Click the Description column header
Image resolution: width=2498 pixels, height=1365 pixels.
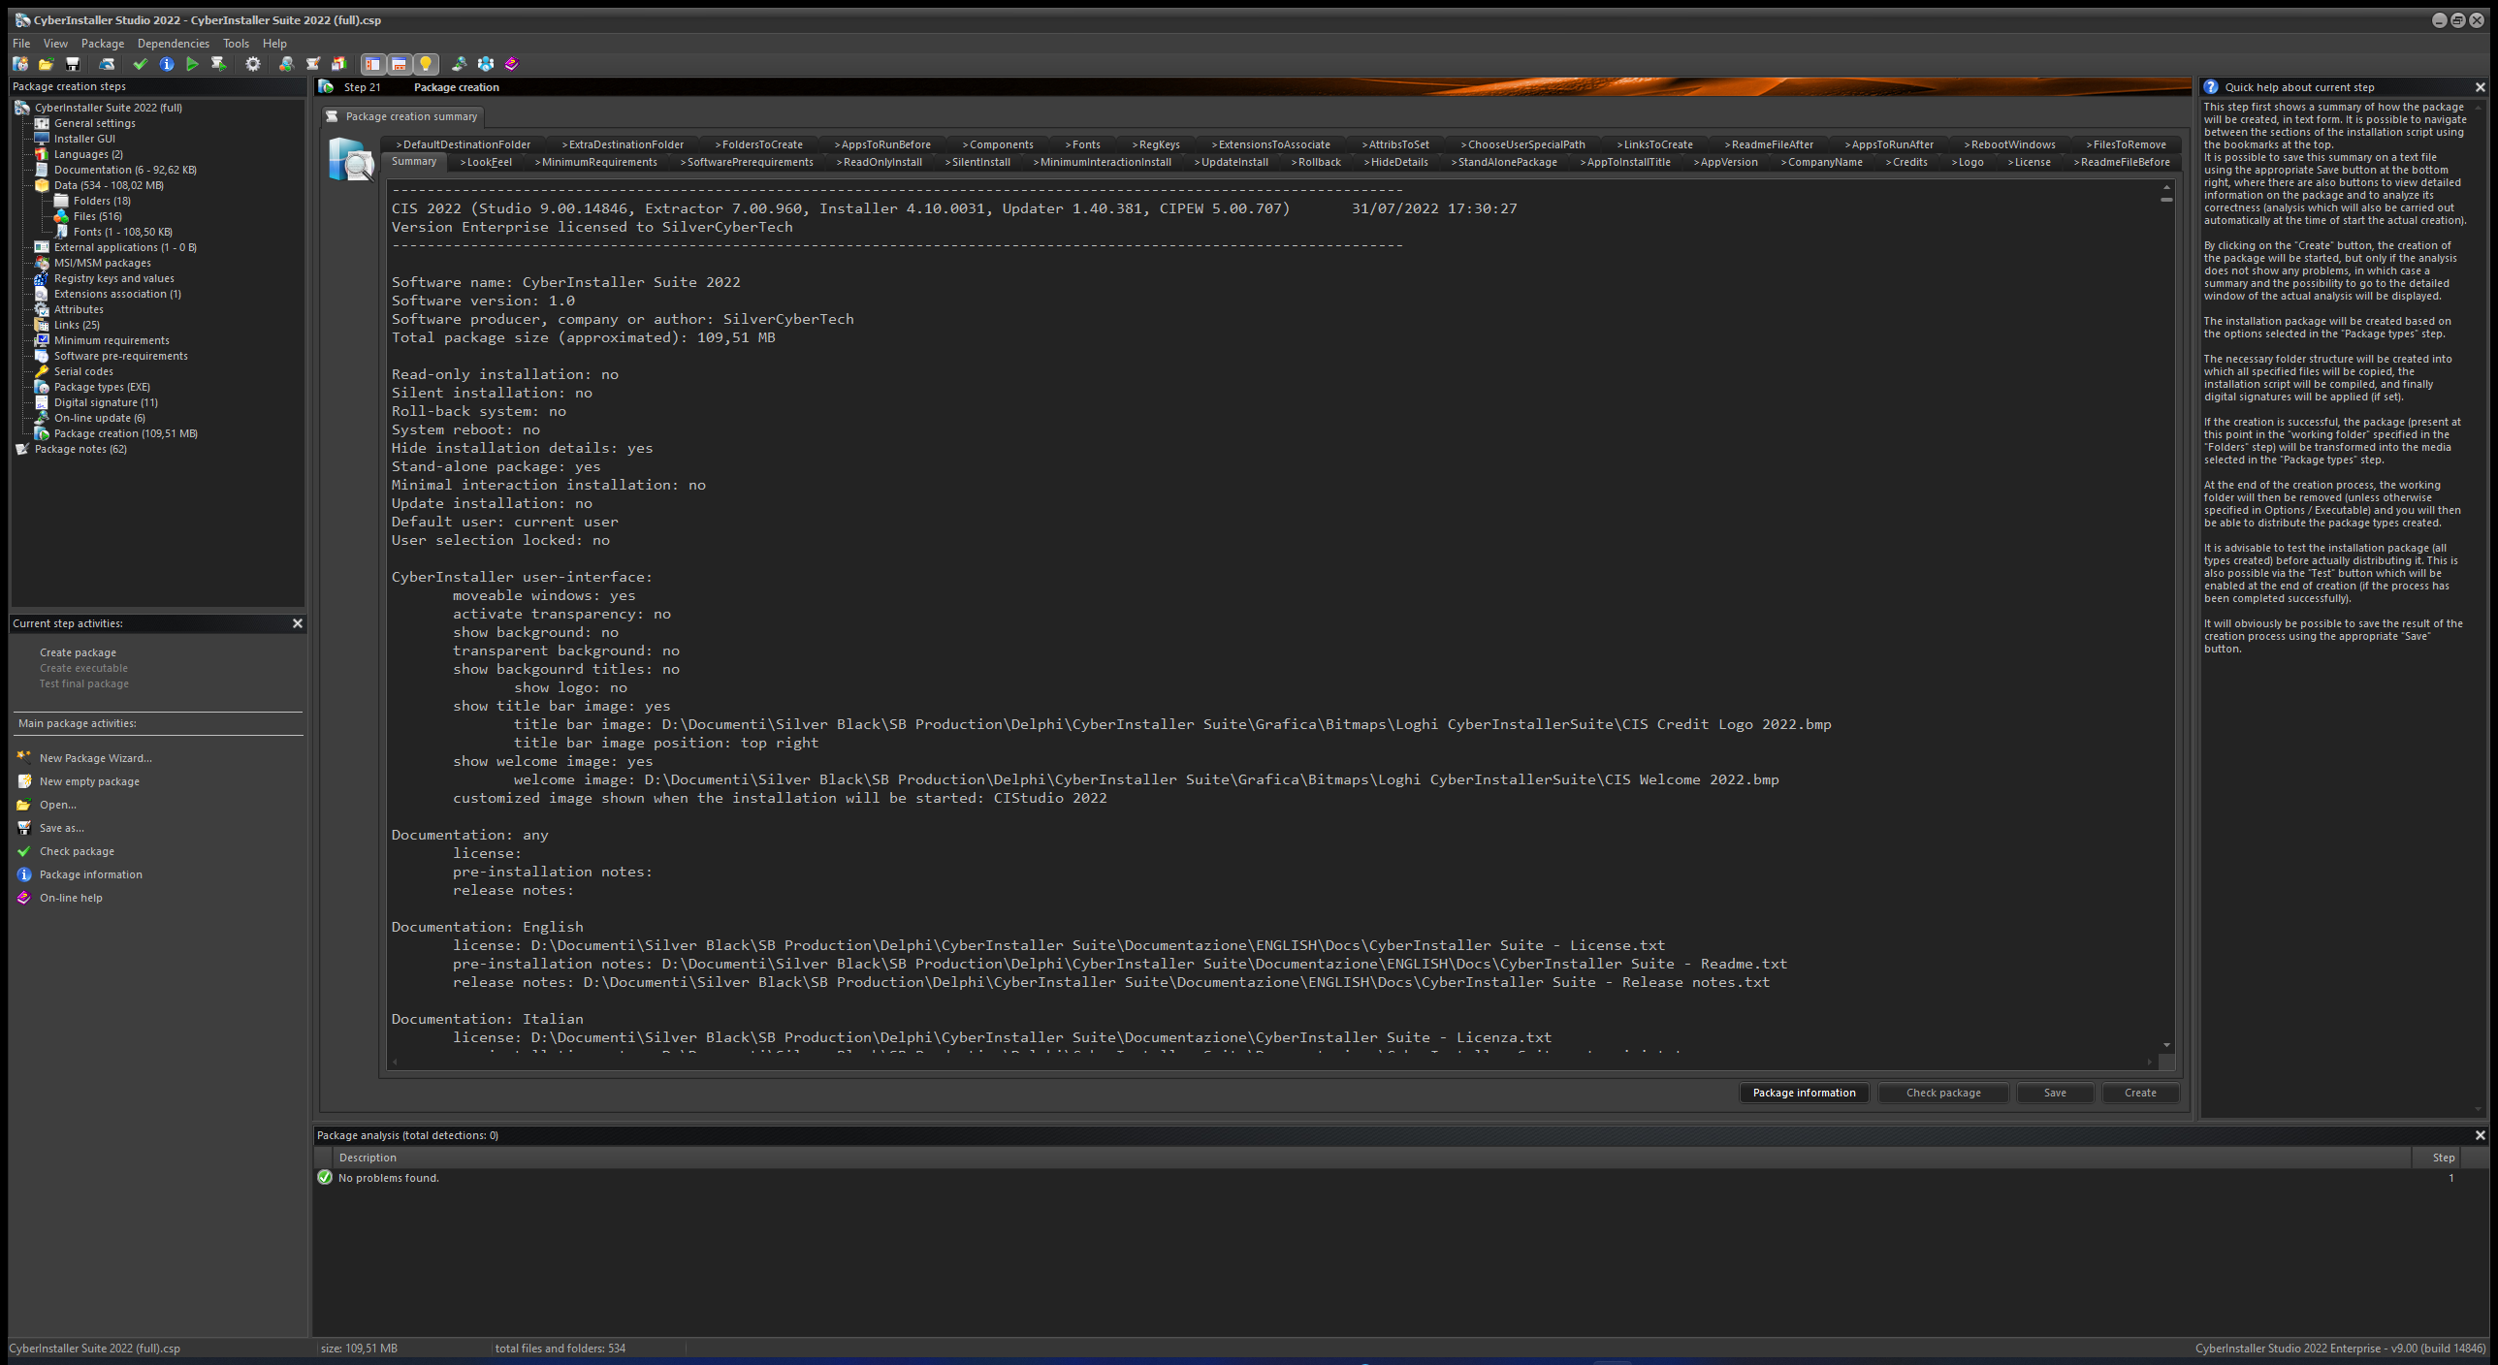(1371, 1158)
